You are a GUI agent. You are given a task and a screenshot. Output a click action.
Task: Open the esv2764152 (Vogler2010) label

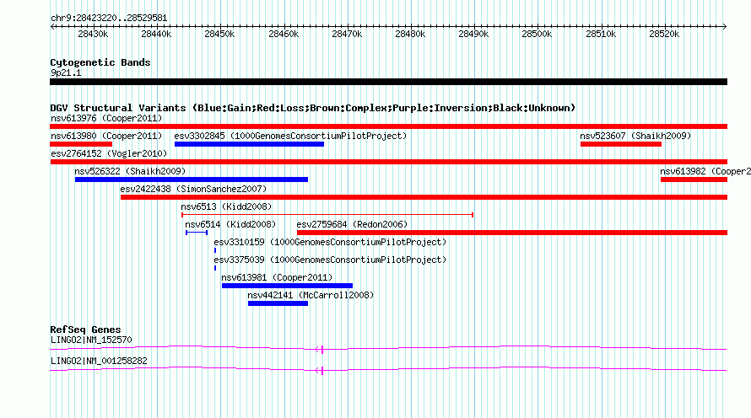click(x=109, y=153)
